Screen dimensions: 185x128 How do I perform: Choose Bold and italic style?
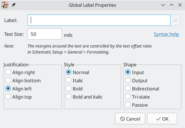(x=84, y=97)
